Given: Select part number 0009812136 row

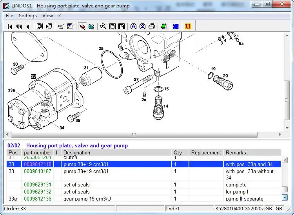Looking at the screenshot, I should click(143, 199).
